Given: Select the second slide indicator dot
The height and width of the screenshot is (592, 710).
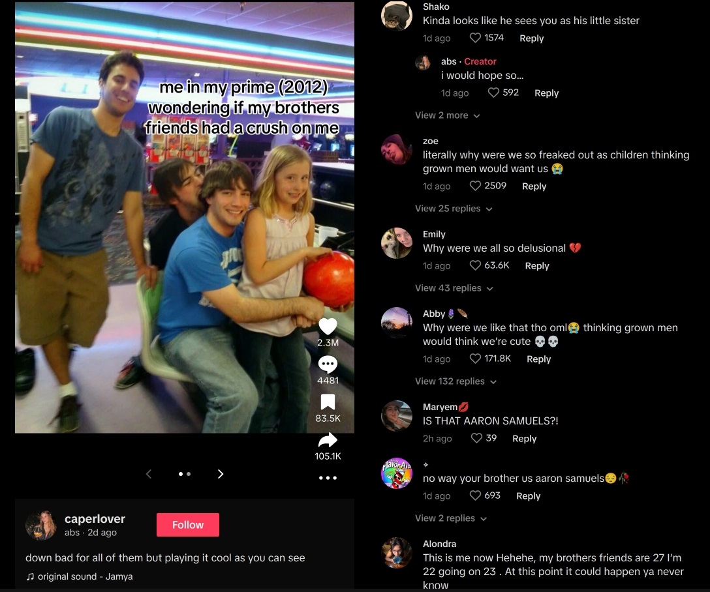Looking at the screenshot, I should (x=189, y=474).
